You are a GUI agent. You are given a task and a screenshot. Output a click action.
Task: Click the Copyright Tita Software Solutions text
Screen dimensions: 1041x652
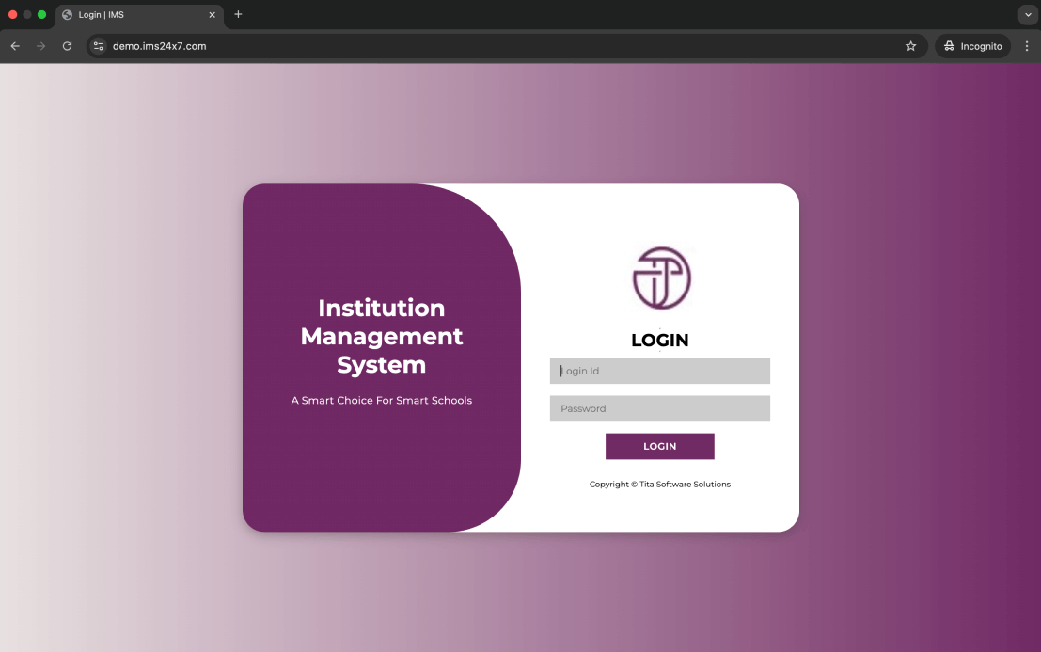pos(659,485)
